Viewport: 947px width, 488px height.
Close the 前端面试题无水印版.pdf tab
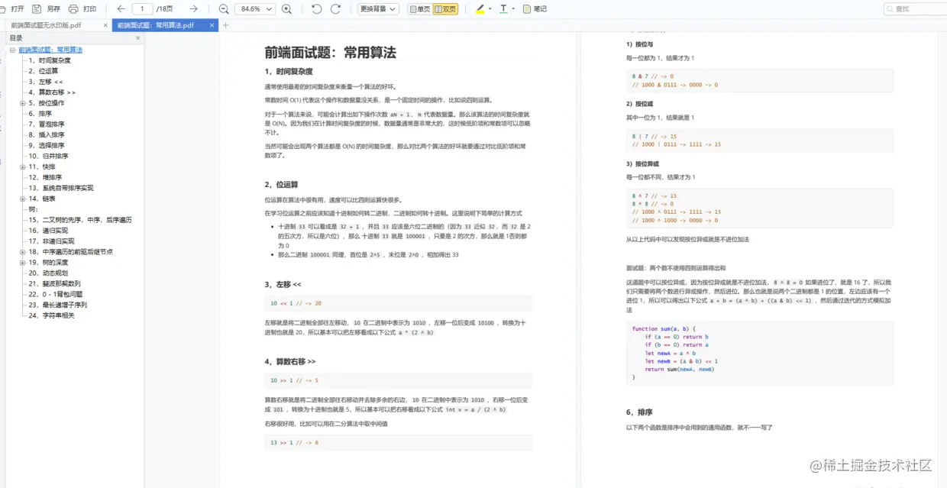[x=106, y=25]
